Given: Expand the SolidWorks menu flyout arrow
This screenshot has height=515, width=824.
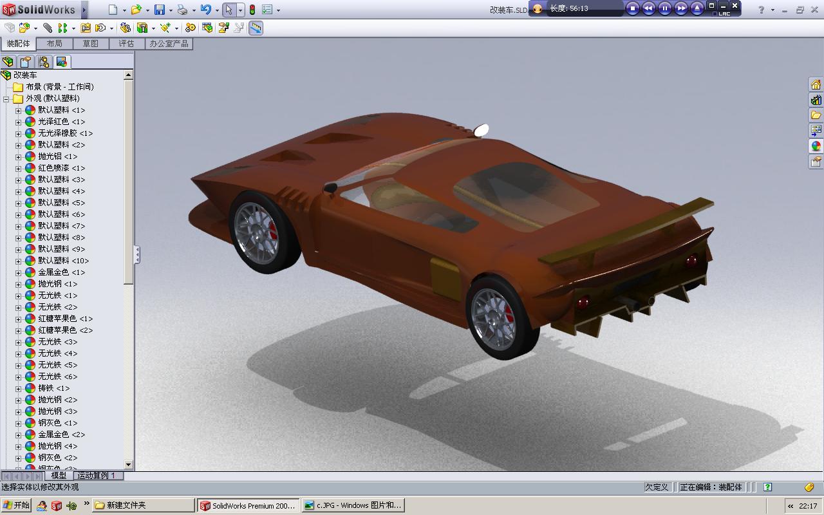Looking at the screenshot, I should click(x=85, y=10).
